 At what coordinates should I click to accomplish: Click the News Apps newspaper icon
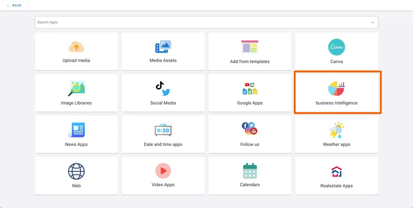[x=76, y=130]
